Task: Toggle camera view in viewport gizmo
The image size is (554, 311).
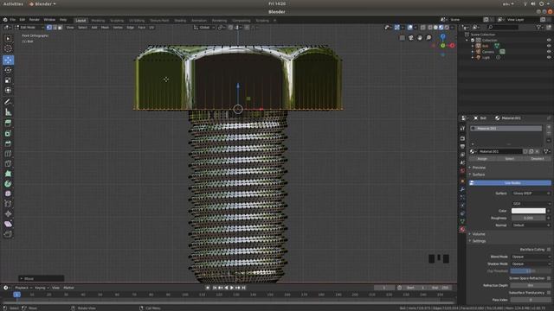Action: point(410,38)
